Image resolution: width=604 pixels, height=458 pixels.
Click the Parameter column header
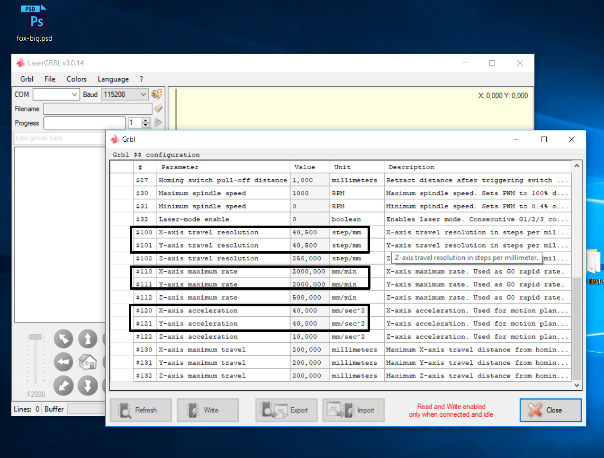[x=223, y=167]
